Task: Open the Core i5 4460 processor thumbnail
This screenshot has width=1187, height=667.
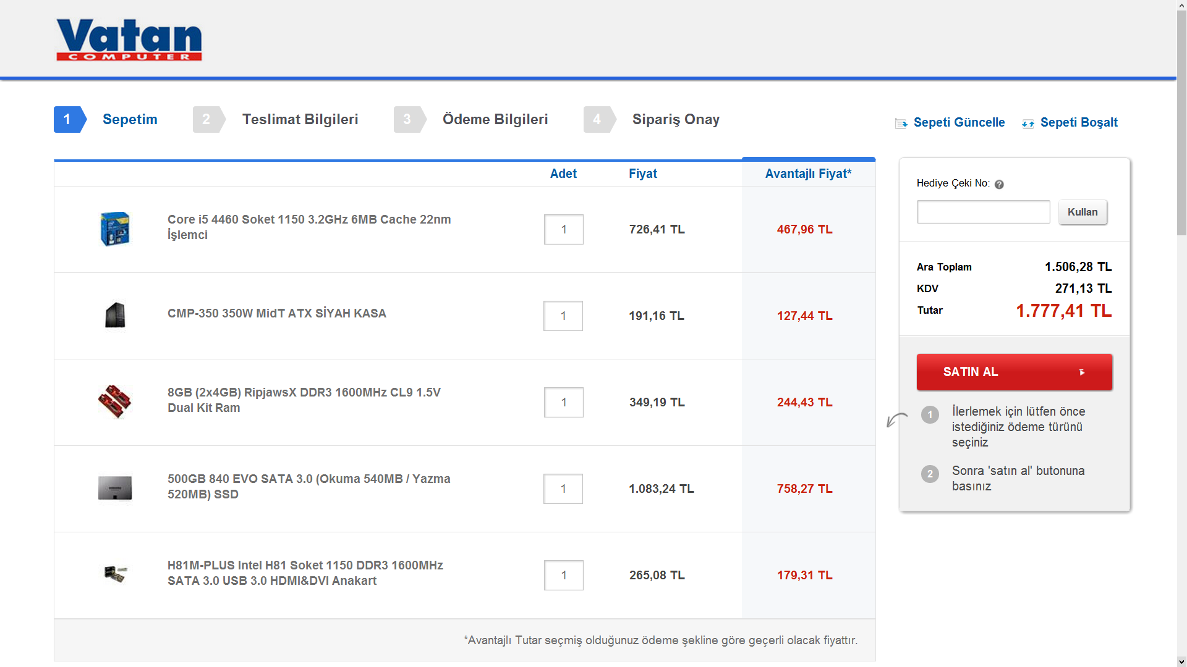Action: coord(115,229)
